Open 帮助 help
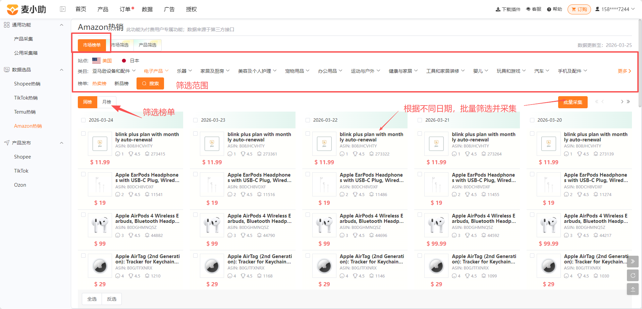 click(554, 9)
